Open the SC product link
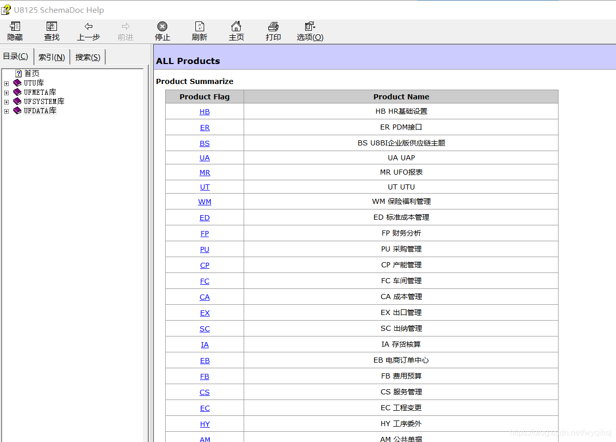The height and width of the screenshot is (442, 616). click(x=205, y=329)
